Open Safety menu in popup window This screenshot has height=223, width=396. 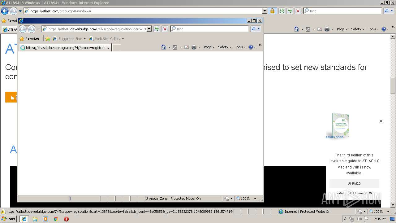(225, 47)
